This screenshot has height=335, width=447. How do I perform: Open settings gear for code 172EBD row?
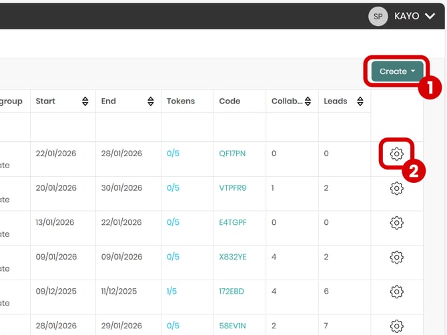[396, 292]
